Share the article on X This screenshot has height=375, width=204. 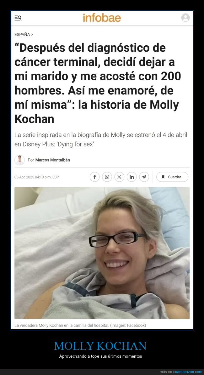(119, 177)
